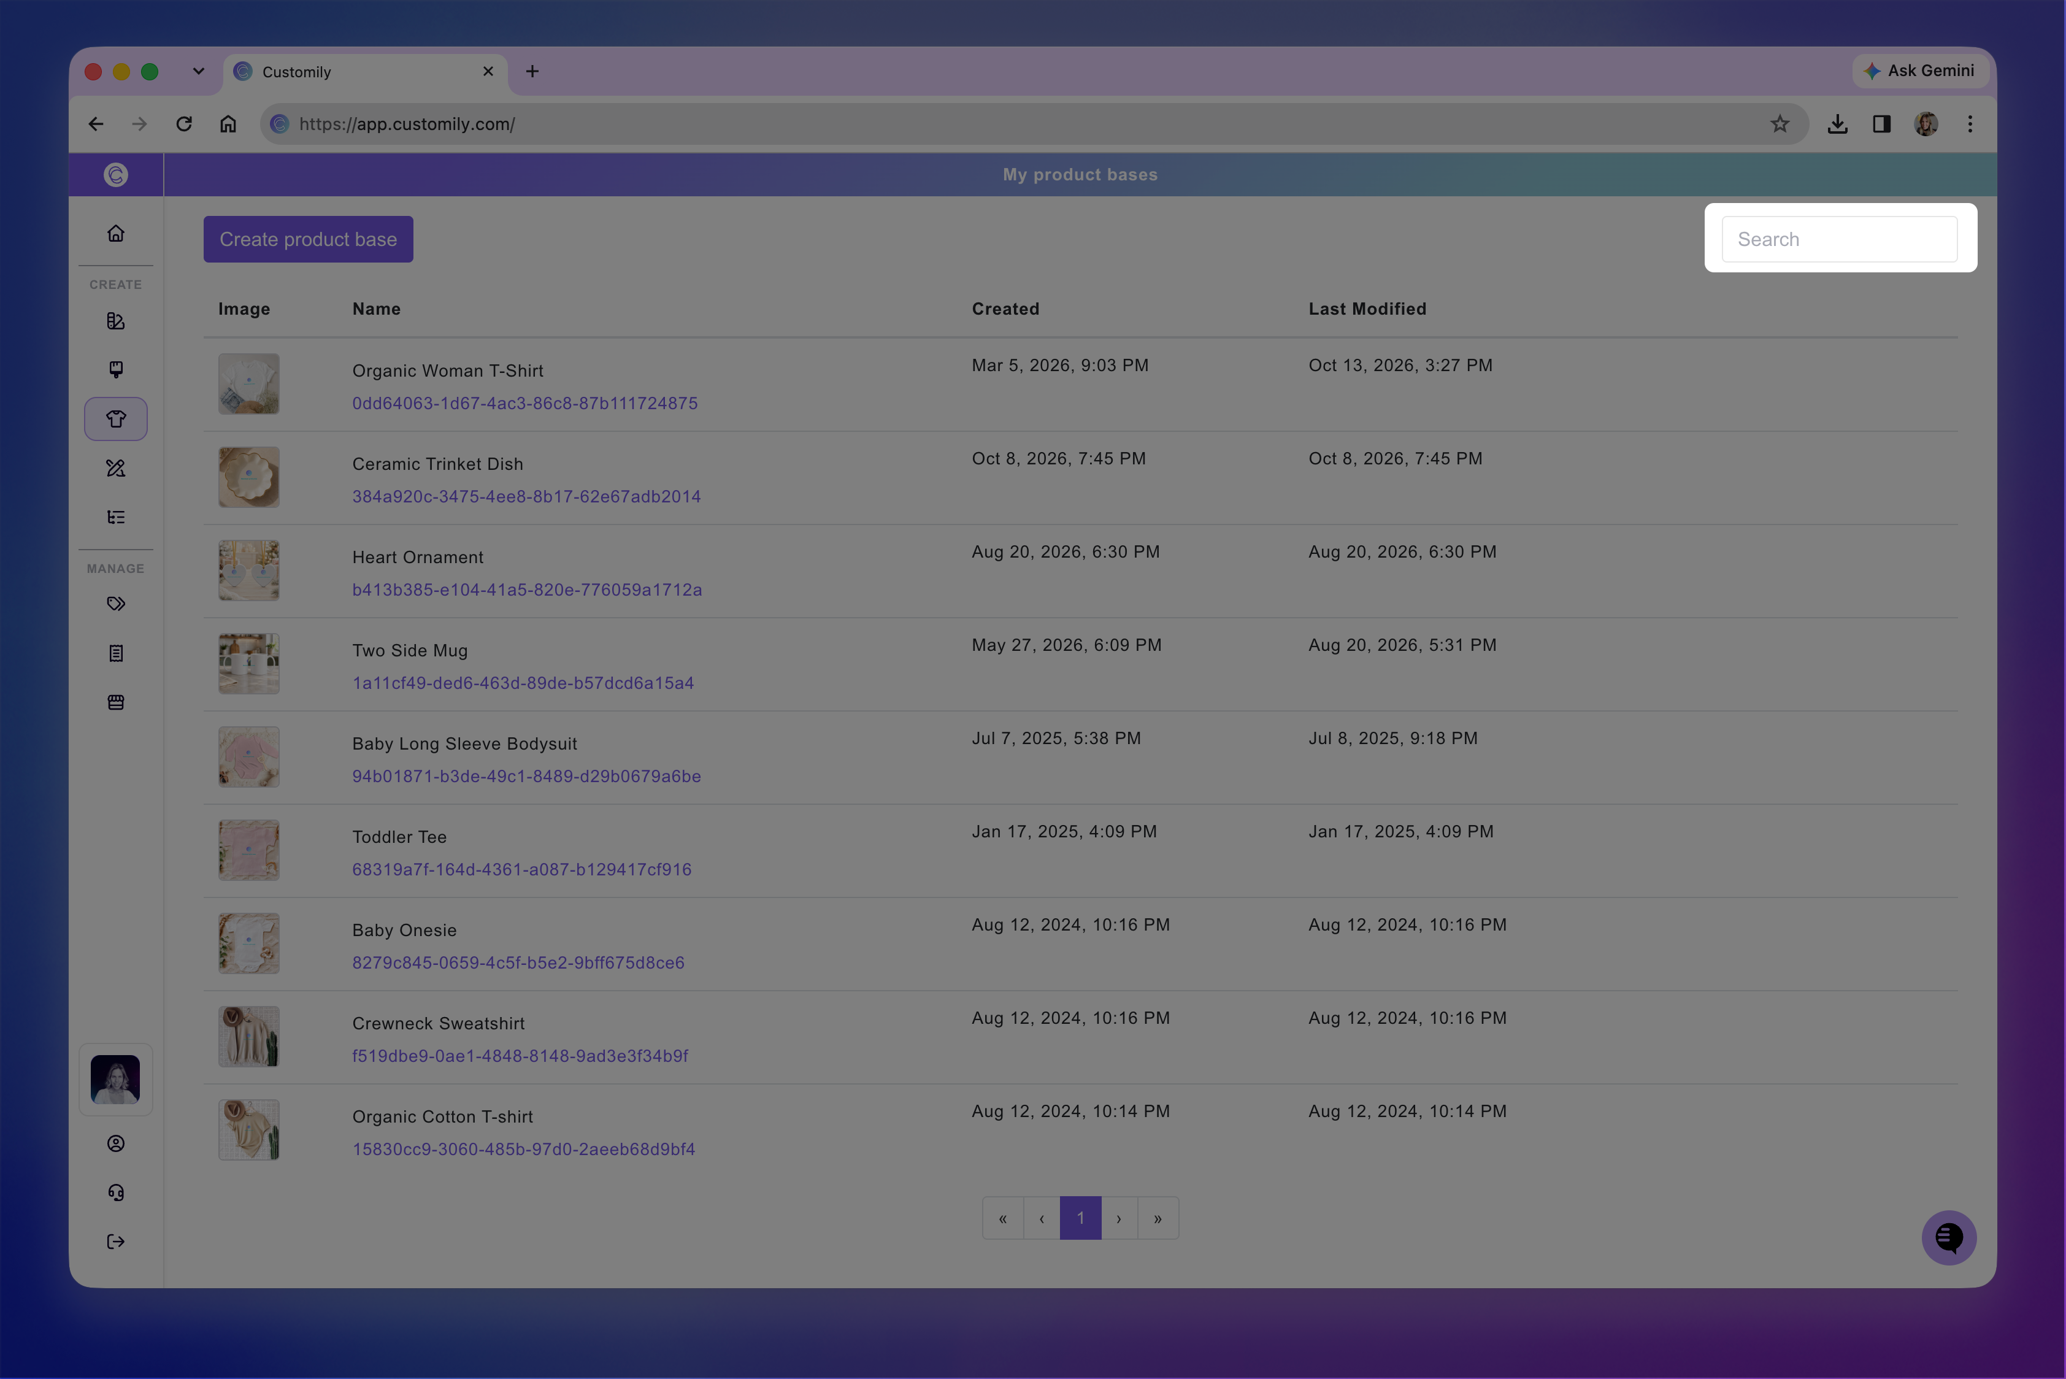Open the orders document icon under MANAGE
2066x1379 pixels.
[x=115, y=653]
